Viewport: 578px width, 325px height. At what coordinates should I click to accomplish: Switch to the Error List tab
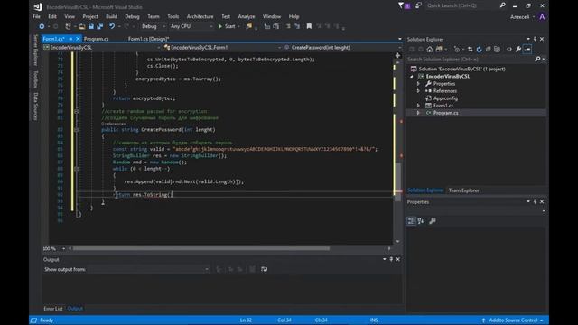[x=53, y=309]
